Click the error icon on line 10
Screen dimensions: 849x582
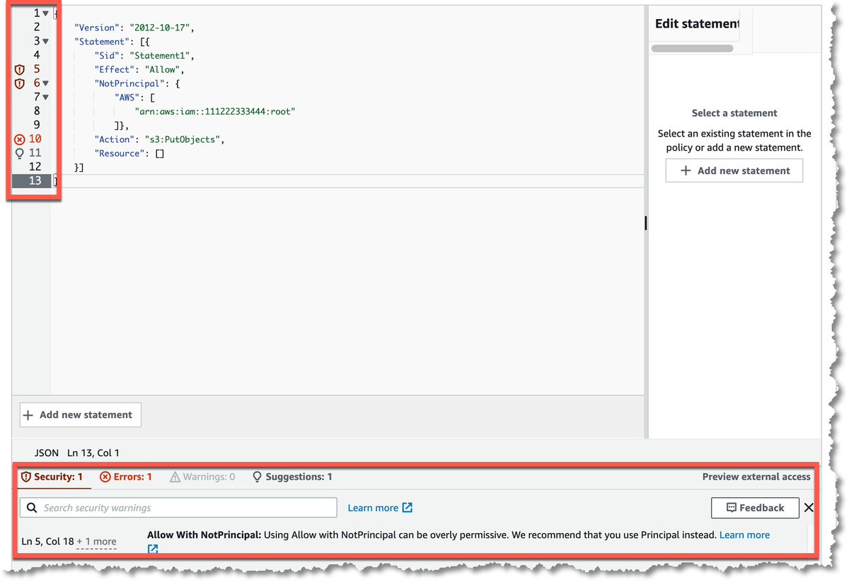20,139
